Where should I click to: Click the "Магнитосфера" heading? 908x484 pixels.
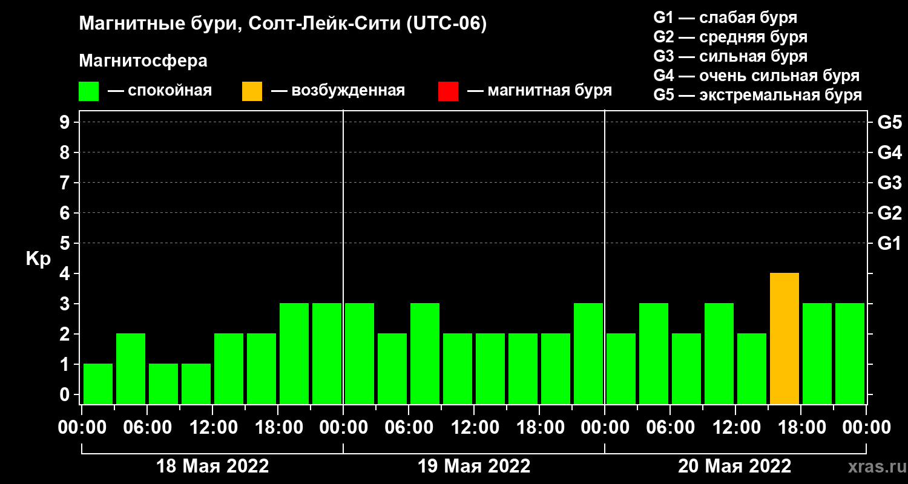(143, 61)
